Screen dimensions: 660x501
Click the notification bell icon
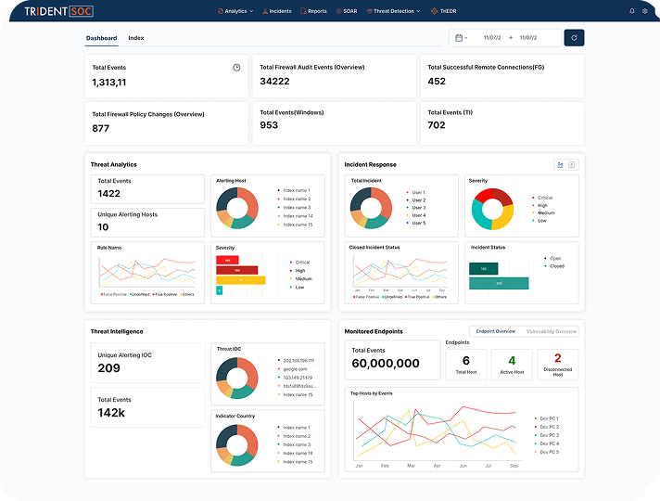pyautogui.click(x=632, y=11)
